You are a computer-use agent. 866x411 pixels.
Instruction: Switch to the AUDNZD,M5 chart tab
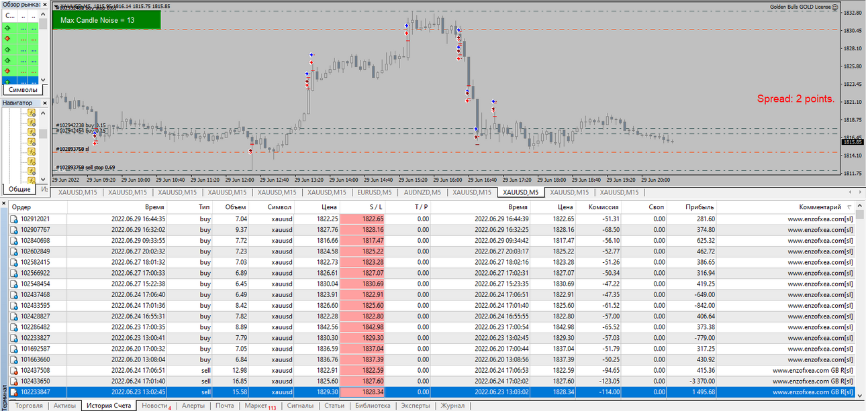tap(422, 192)
